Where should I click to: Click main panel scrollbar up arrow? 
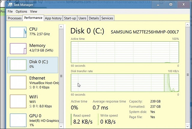click(187, 25)
